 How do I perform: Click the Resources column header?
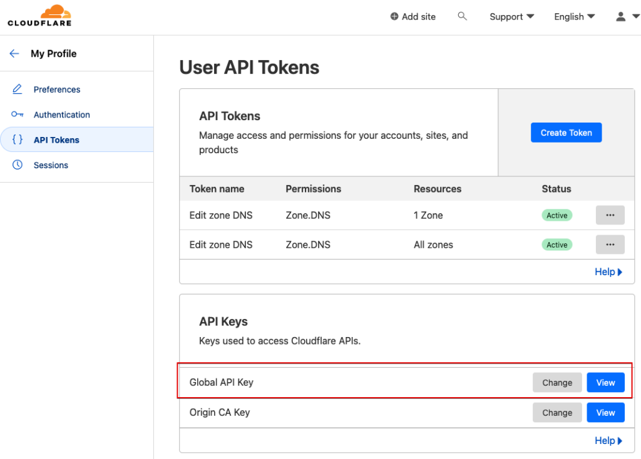click(x=438, y=189)
